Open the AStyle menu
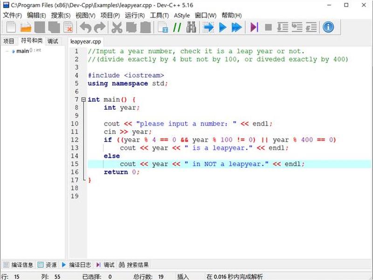 [182, 15]
